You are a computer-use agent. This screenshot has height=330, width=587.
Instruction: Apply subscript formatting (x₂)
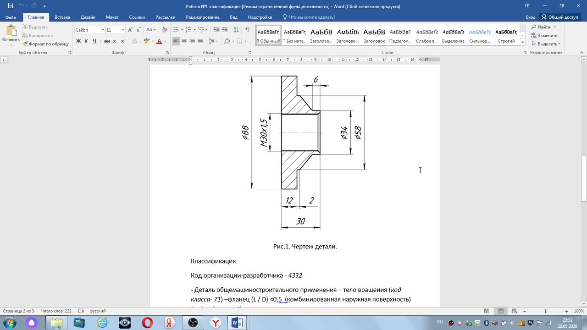[x=115, y=41]
